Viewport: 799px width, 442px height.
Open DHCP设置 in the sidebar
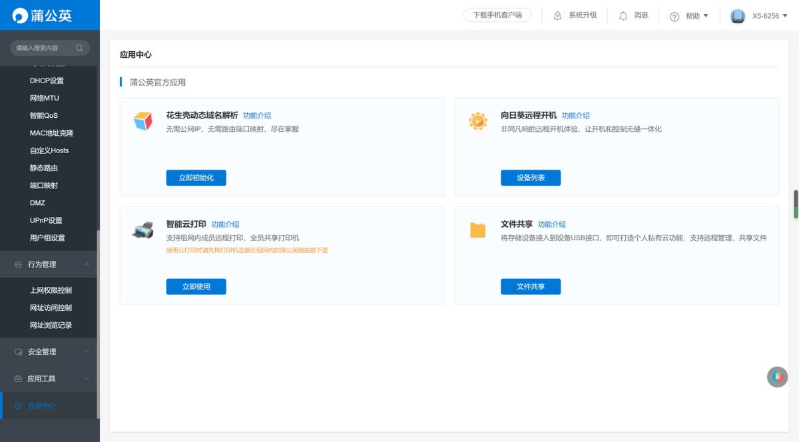click(x=47, y=81)
